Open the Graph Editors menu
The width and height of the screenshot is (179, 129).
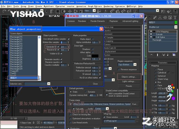coord(95,6)
